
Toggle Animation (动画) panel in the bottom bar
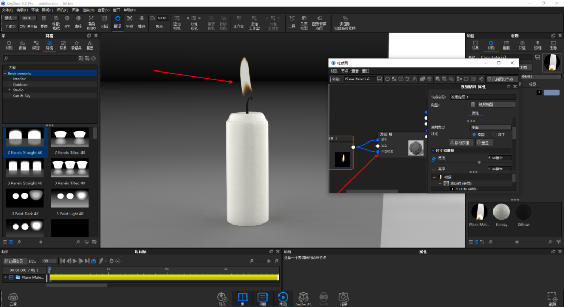click(x=283, y=299)
